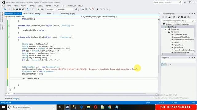Click the Navigate Backward toolbar icon

point(5,9)
